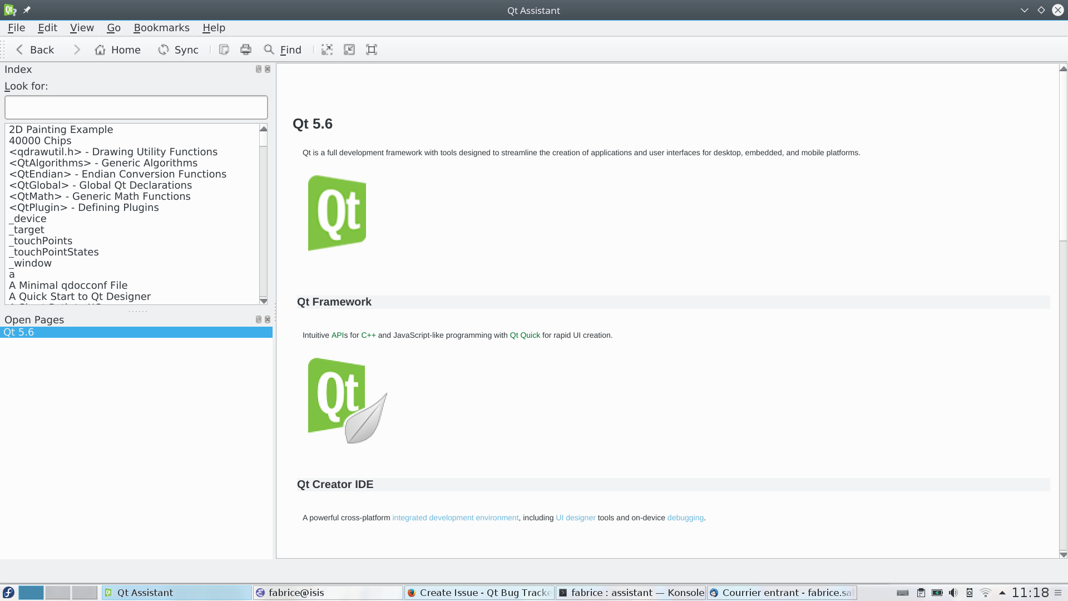Viewport: 1068px width, 601px height.
Task: Go to the Home page
Action: (x=117, y=50)
